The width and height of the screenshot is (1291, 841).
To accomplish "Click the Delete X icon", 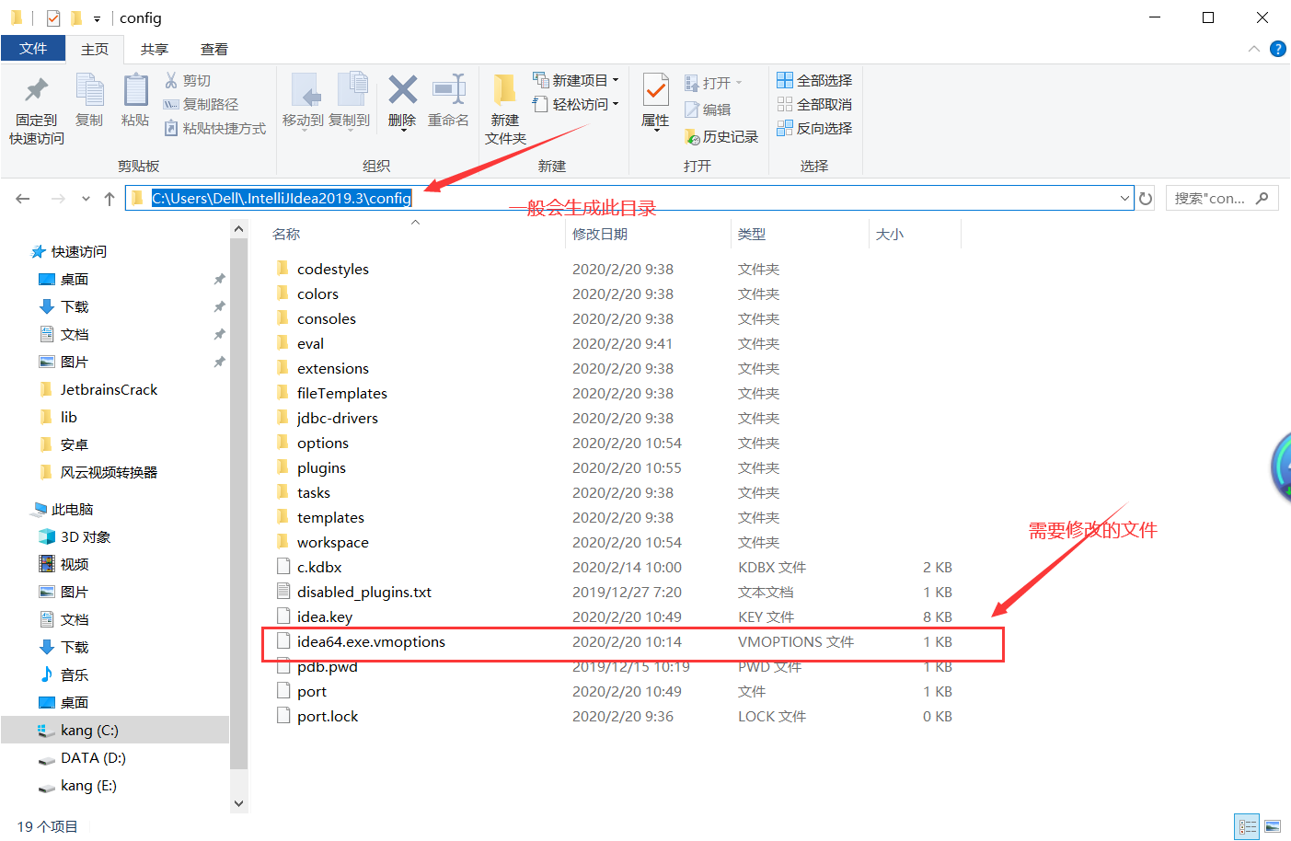I will point(402,89).
